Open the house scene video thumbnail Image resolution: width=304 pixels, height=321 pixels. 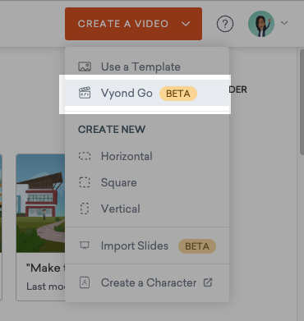click(x=40, y=203)
